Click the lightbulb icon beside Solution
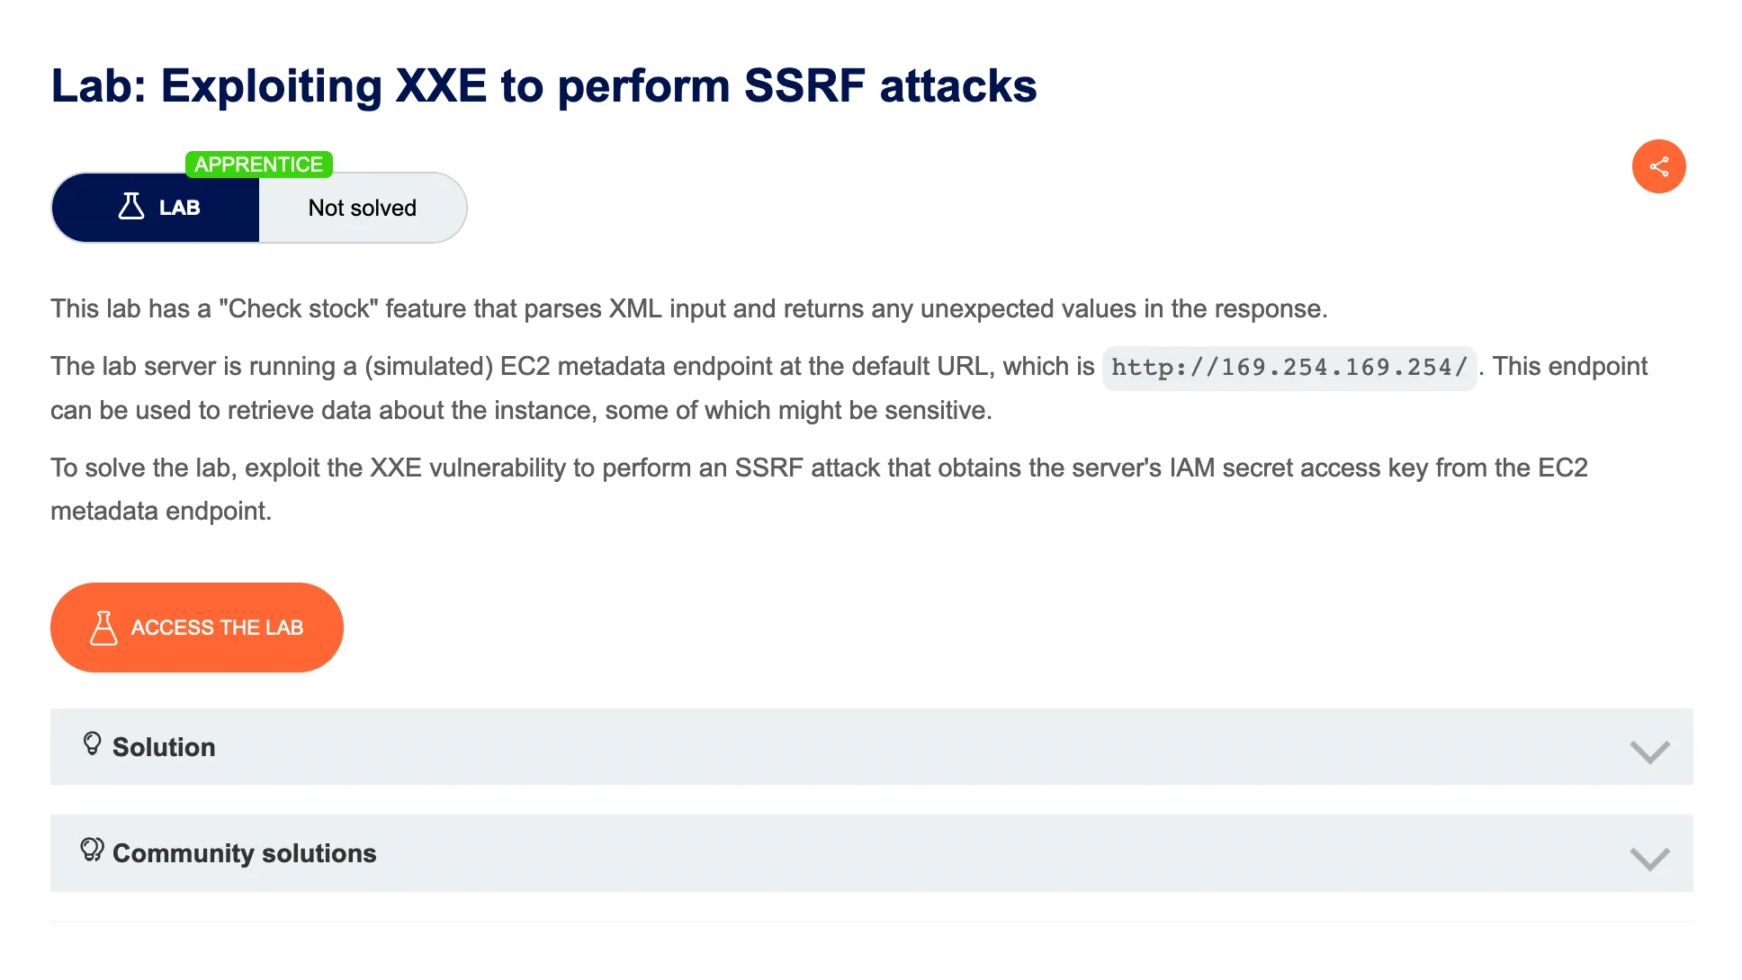 92,744
